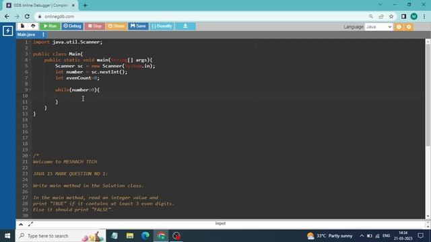Screen dimensions: 431x242
Task: Click the orange info icon near Language
Action: point(399,27)
